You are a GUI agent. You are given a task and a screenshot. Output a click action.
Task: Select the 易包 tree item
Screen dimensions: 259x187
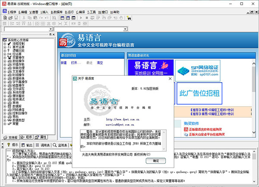(x=16, y=116)
